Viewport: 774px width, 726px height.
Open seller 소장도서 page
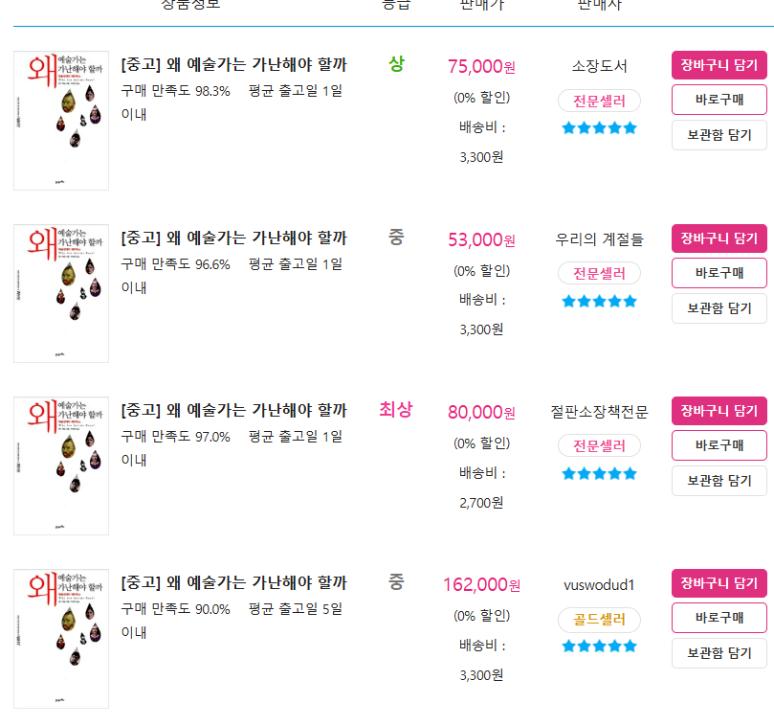point(599,66)
